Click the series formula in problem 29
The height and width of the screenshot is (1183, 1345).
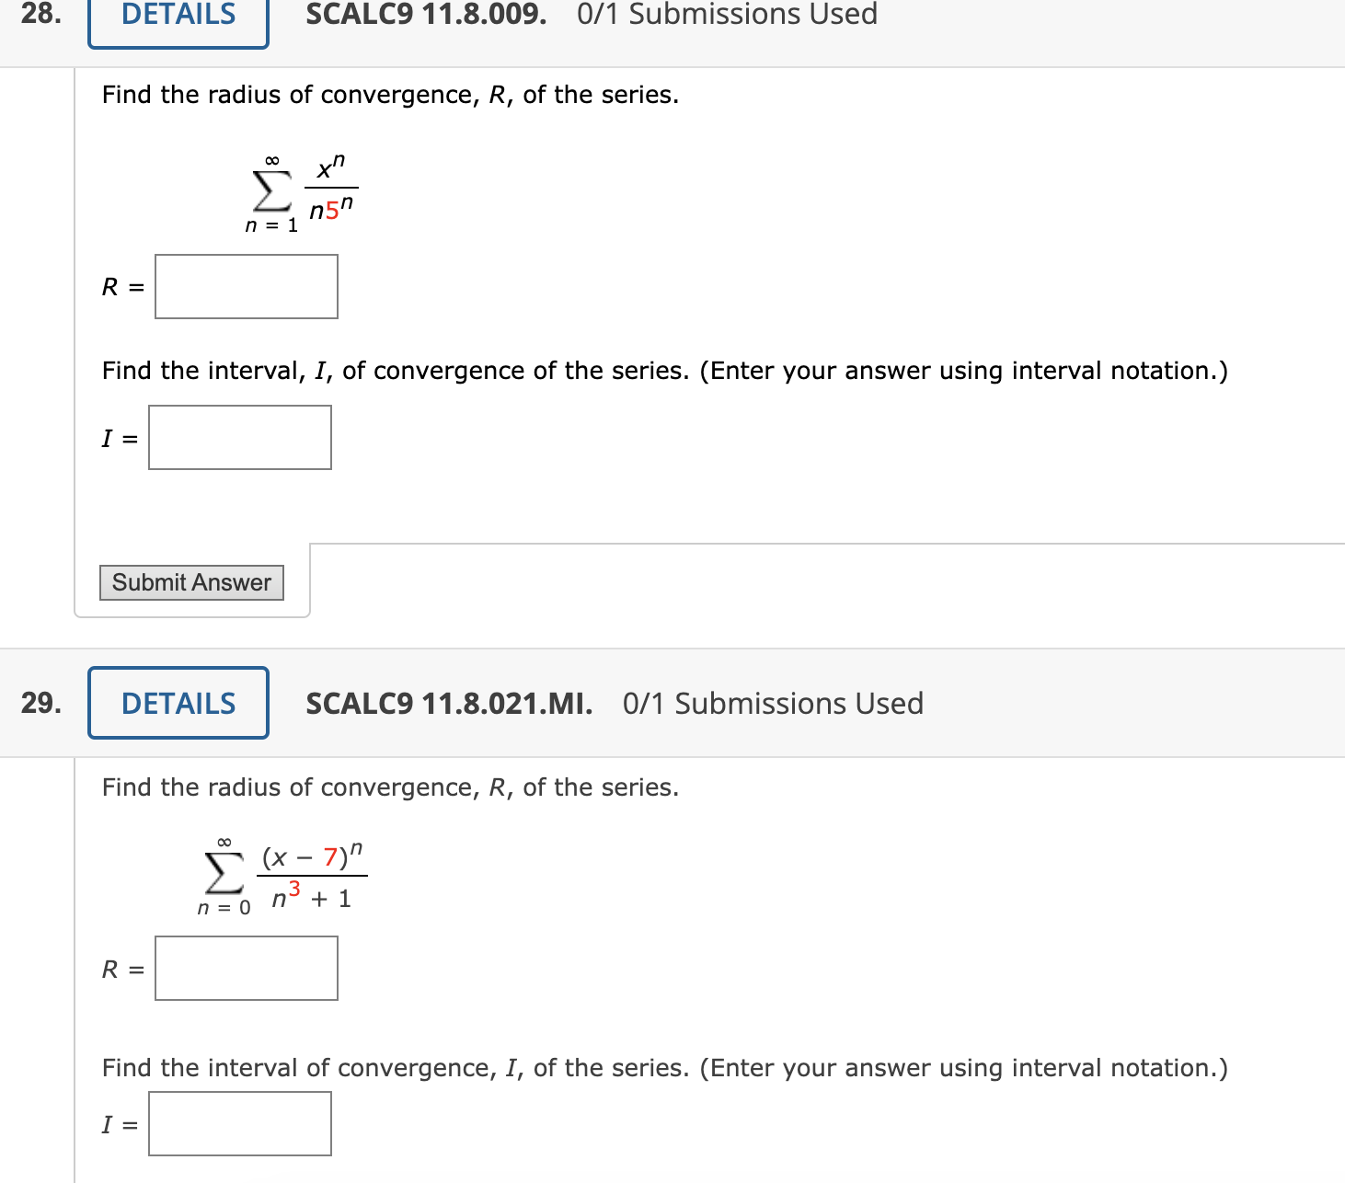click(281, 874)
